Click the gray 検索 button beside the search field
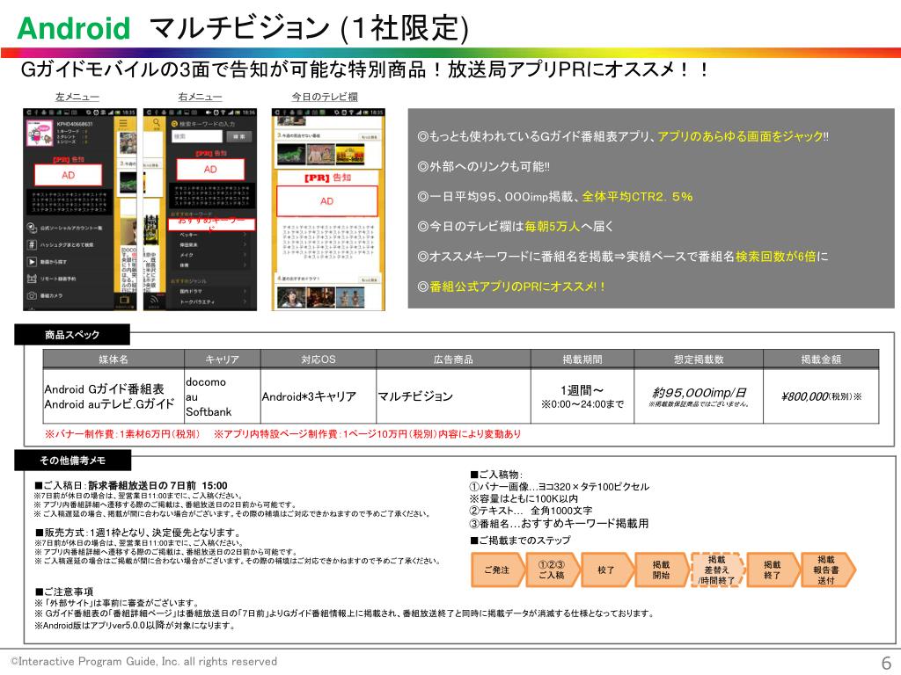The image size is (901, 675). [x=239, y=136]
